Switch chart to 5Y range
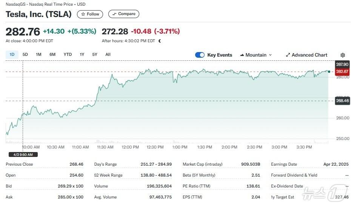Viewport: 351px width, 206px height. pyautogui.click(x=95, y=54)
